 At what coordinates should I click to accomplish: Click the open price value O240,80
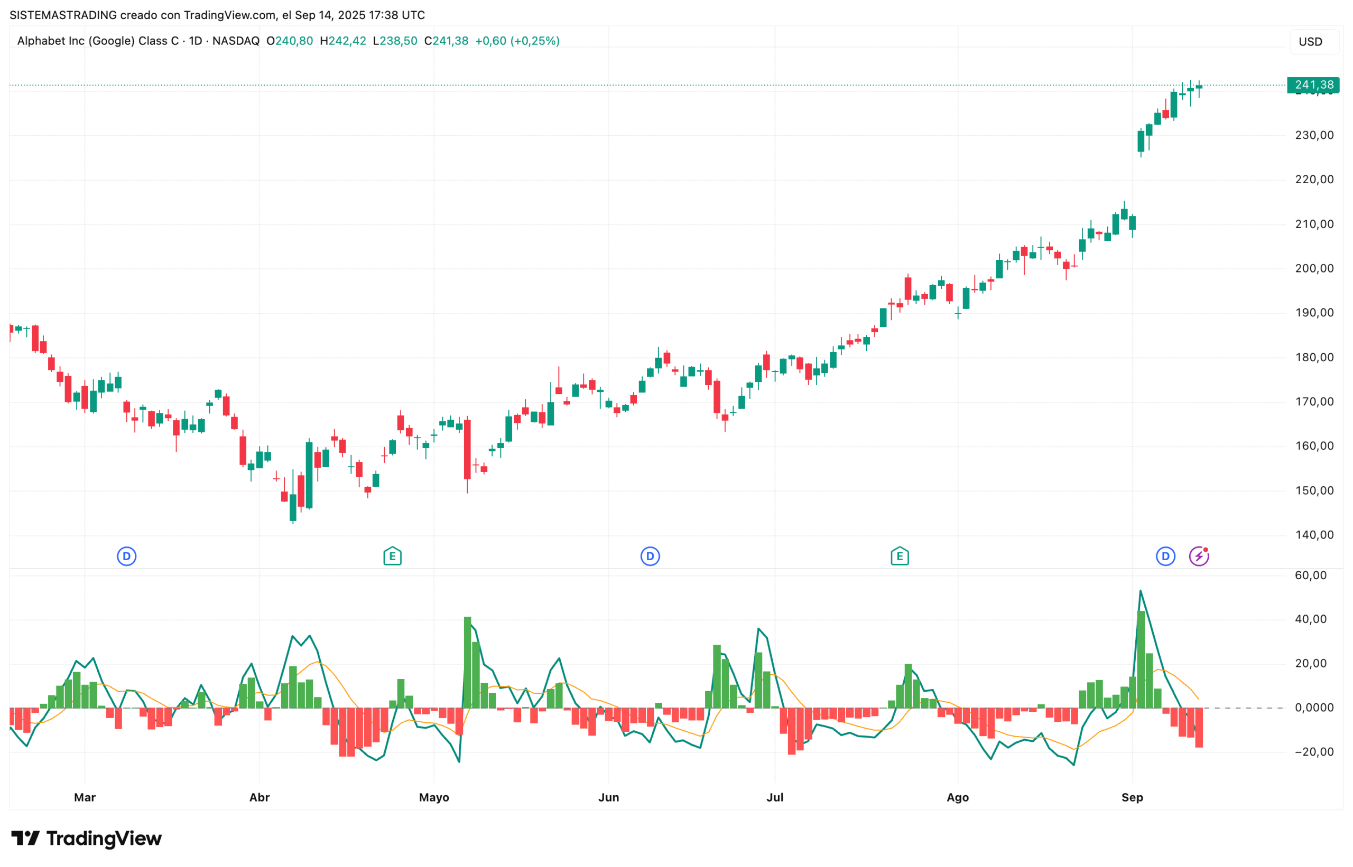pos(291,41)
